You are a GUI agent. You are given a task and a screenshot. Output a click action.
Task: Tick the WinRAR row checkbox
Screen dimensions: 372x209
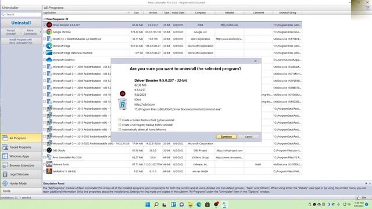pyautogui.click(x=44, y=171)
